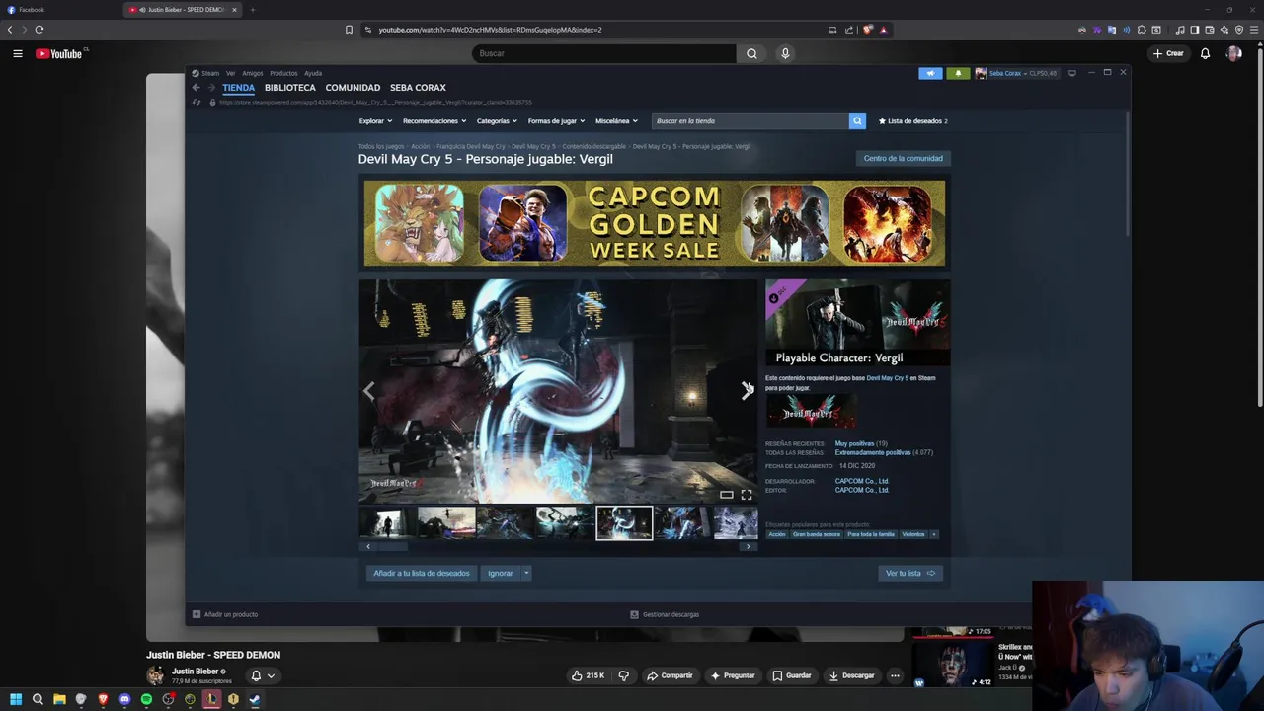
Task: Expand the Recomendaciones dropdown
Action: tap(434, 120)
